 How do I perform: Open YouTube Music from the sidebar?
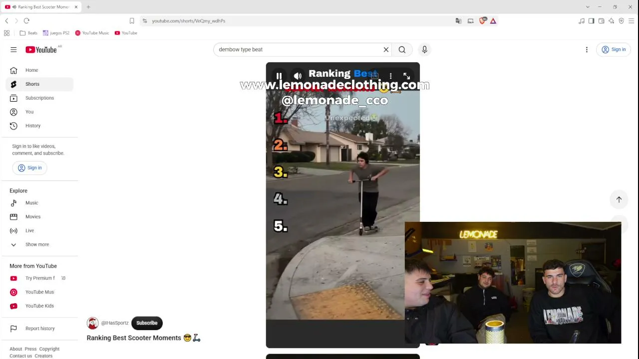click(x=39, y=292)
